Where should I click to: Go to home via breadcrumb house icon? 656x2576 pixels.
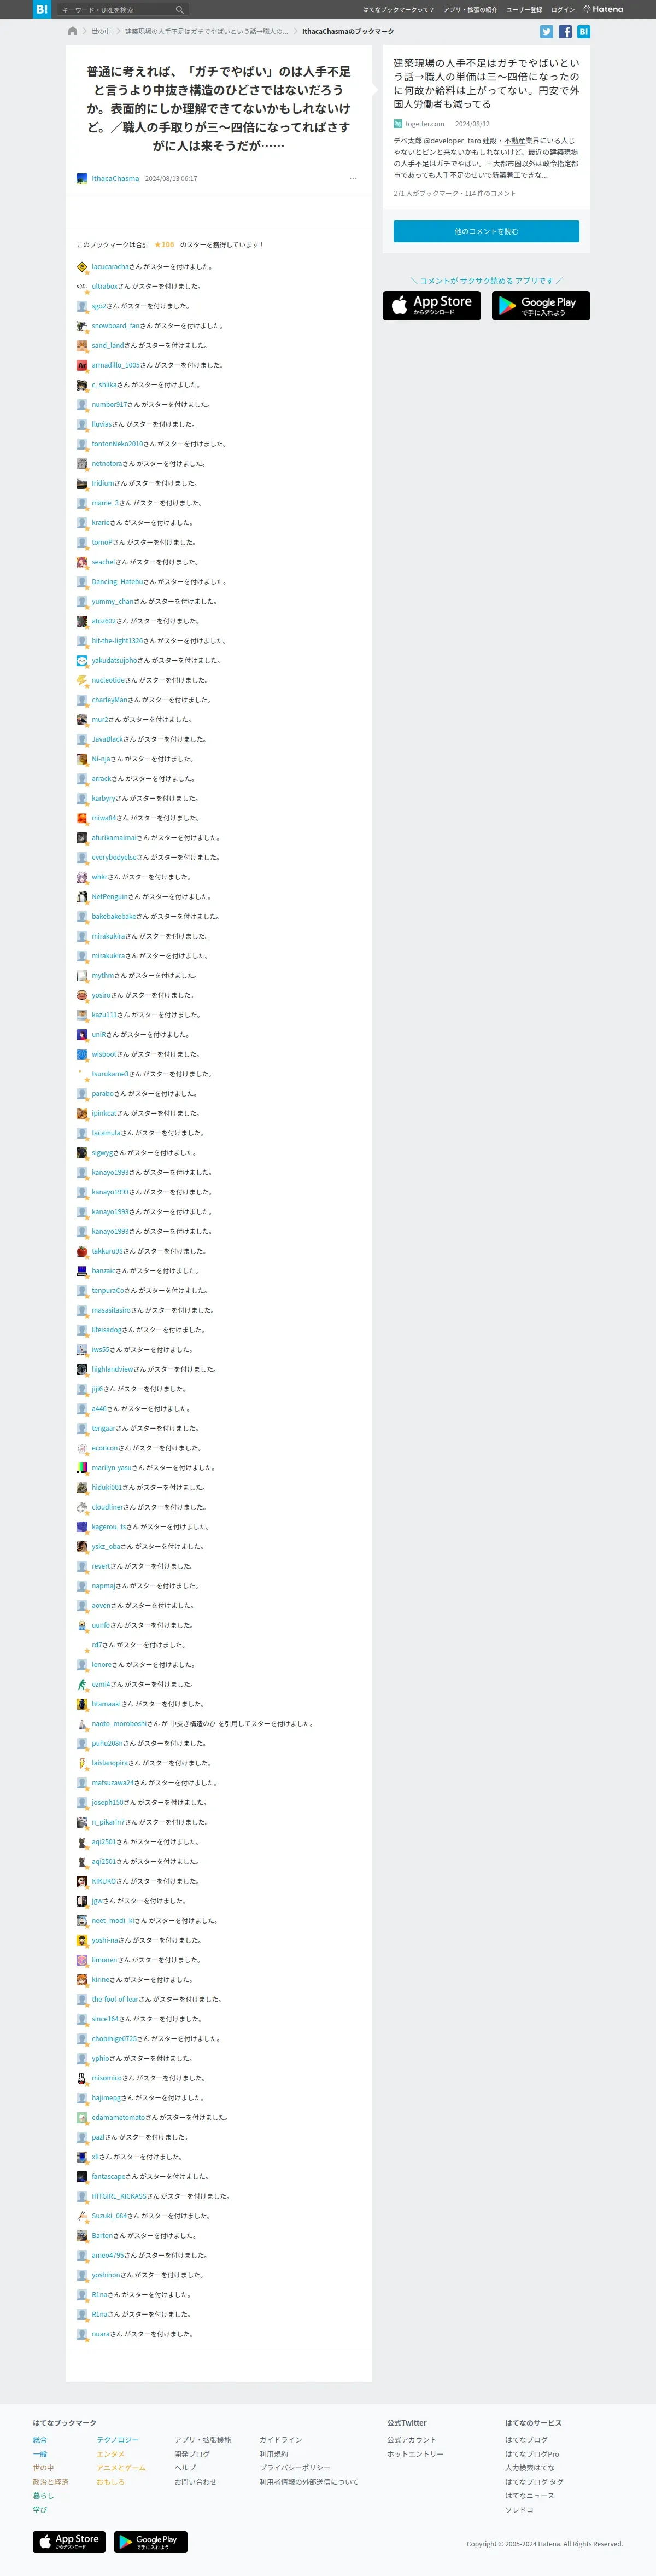[x=73, y=31]
